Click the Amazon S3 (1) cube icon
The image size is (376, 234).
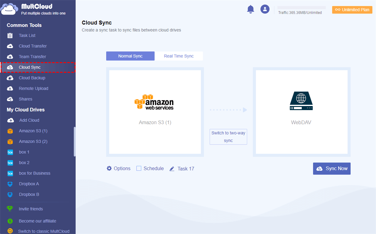tap(10, 131)
